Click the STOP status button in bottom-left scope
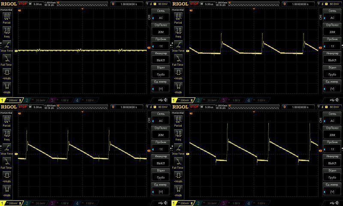 pyautogui.click(x=23, y=106)
